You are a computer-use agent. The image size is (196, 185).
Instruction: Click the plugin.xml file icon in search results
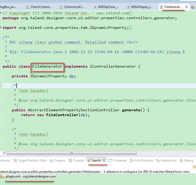click(x=2, y=177)
